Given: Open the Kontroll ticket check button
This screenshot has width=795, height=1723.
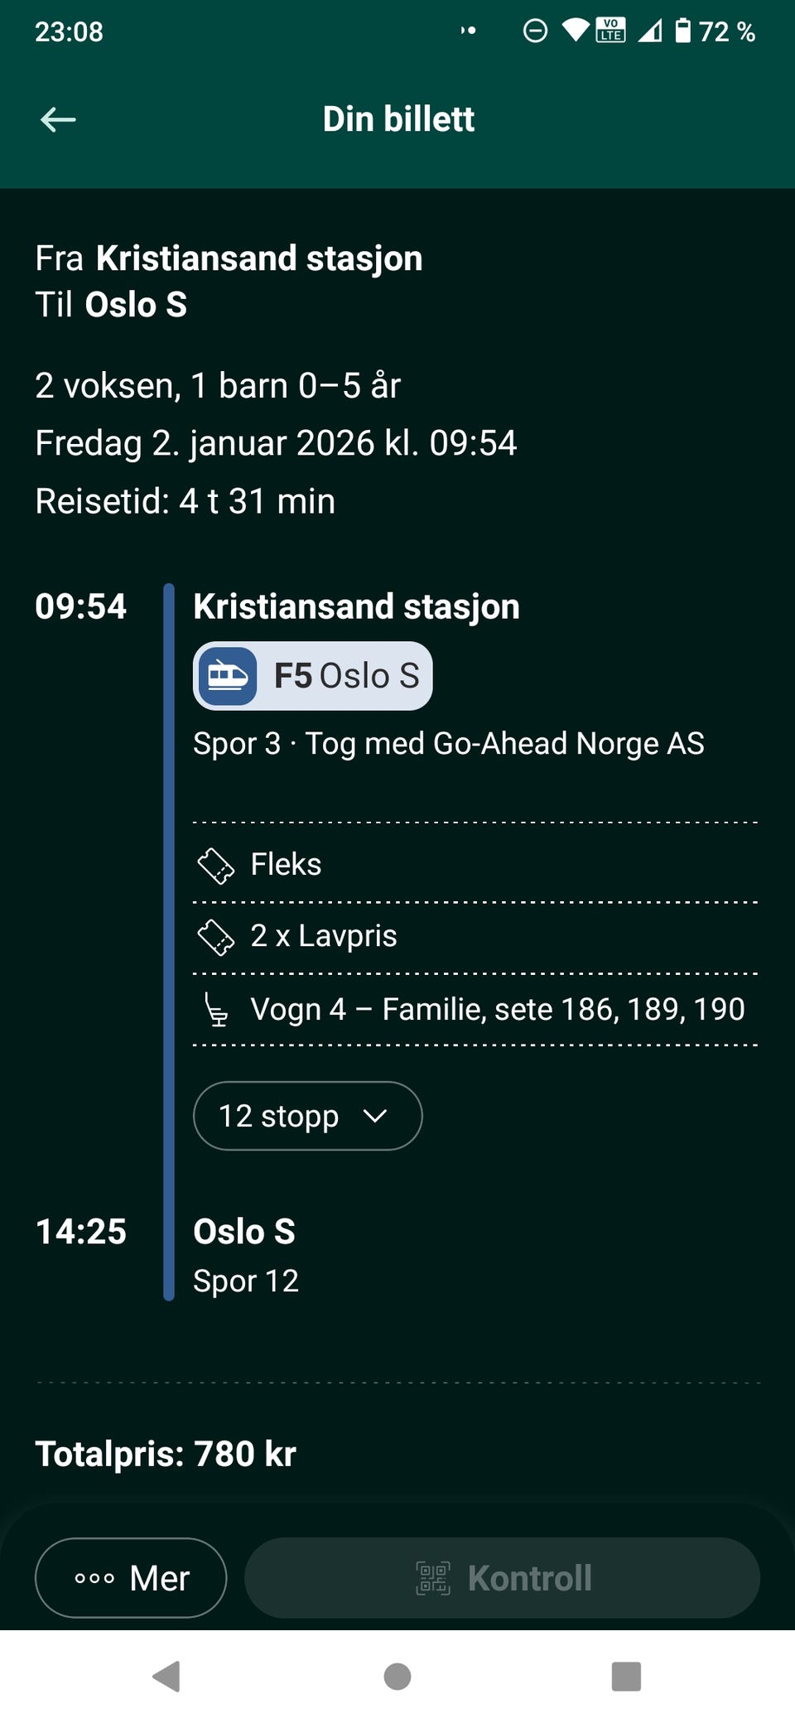Looking at the screenshot, I should pos(503,1578).
